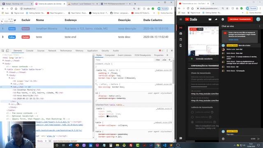Viewport: 263px width, 148px height.
Task: Collapse the table.table-hover node in DOM tree
Action: [5, 69]
